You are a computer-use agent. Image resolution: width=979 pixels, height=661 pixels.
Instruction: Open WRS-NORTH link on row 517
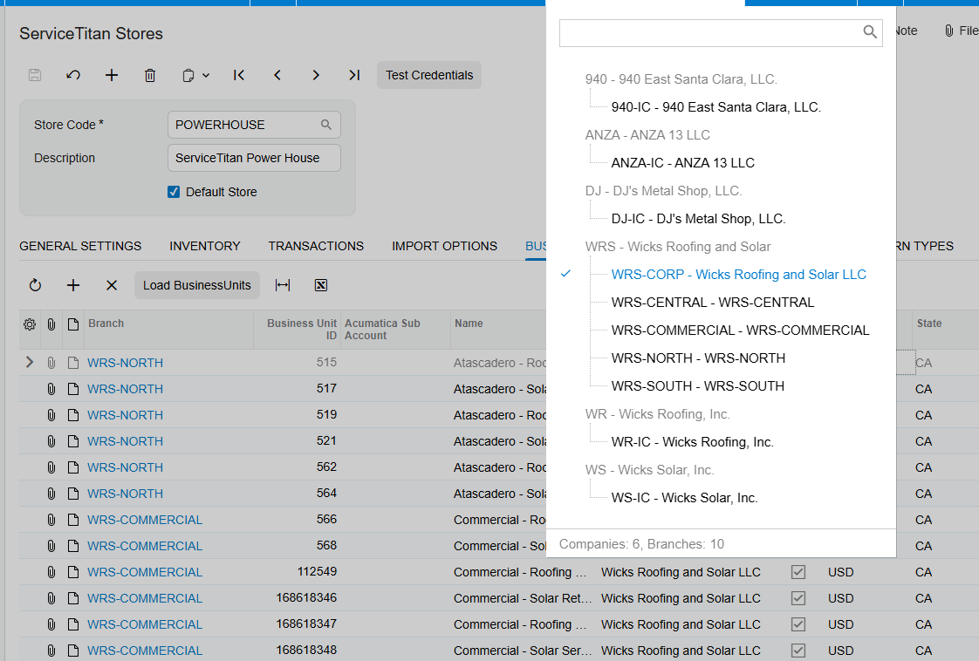[125, 389]
